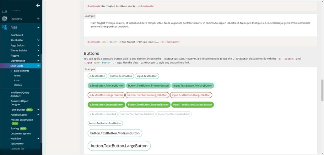Open Workflow menu item
Viewport: 324px width, 155px height.
pos(16,139)
